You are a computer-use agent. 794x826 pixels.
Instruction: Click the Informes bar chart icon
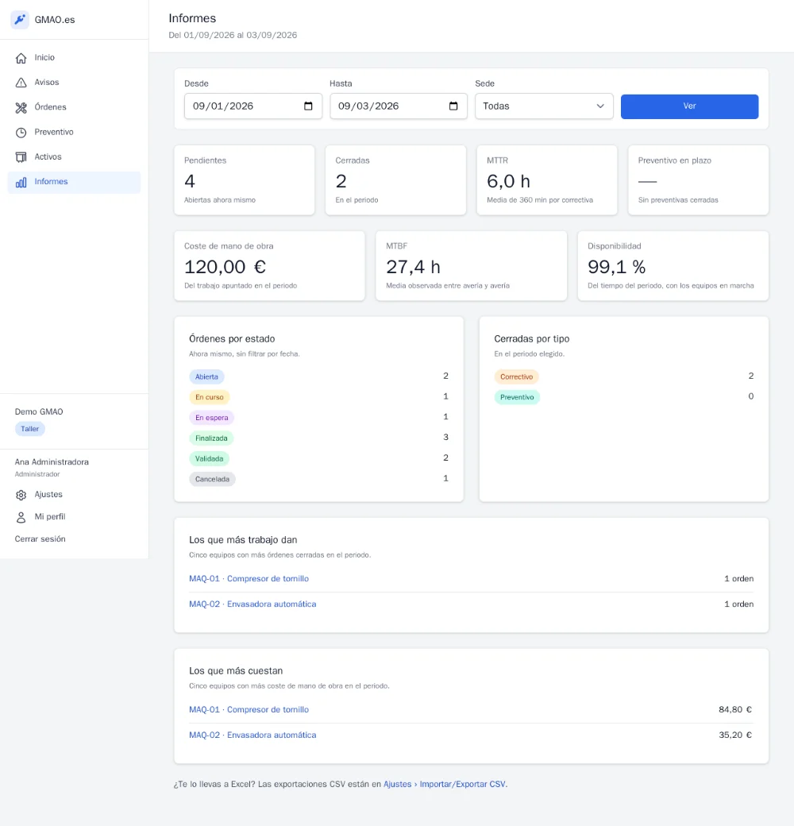point(21,182)
